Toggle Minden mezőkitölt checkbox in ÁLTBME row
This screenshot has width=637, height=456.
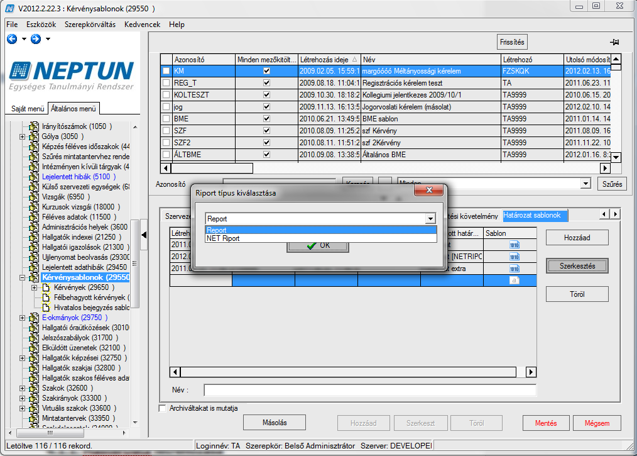pyautogui.click(x=266, y=155)
